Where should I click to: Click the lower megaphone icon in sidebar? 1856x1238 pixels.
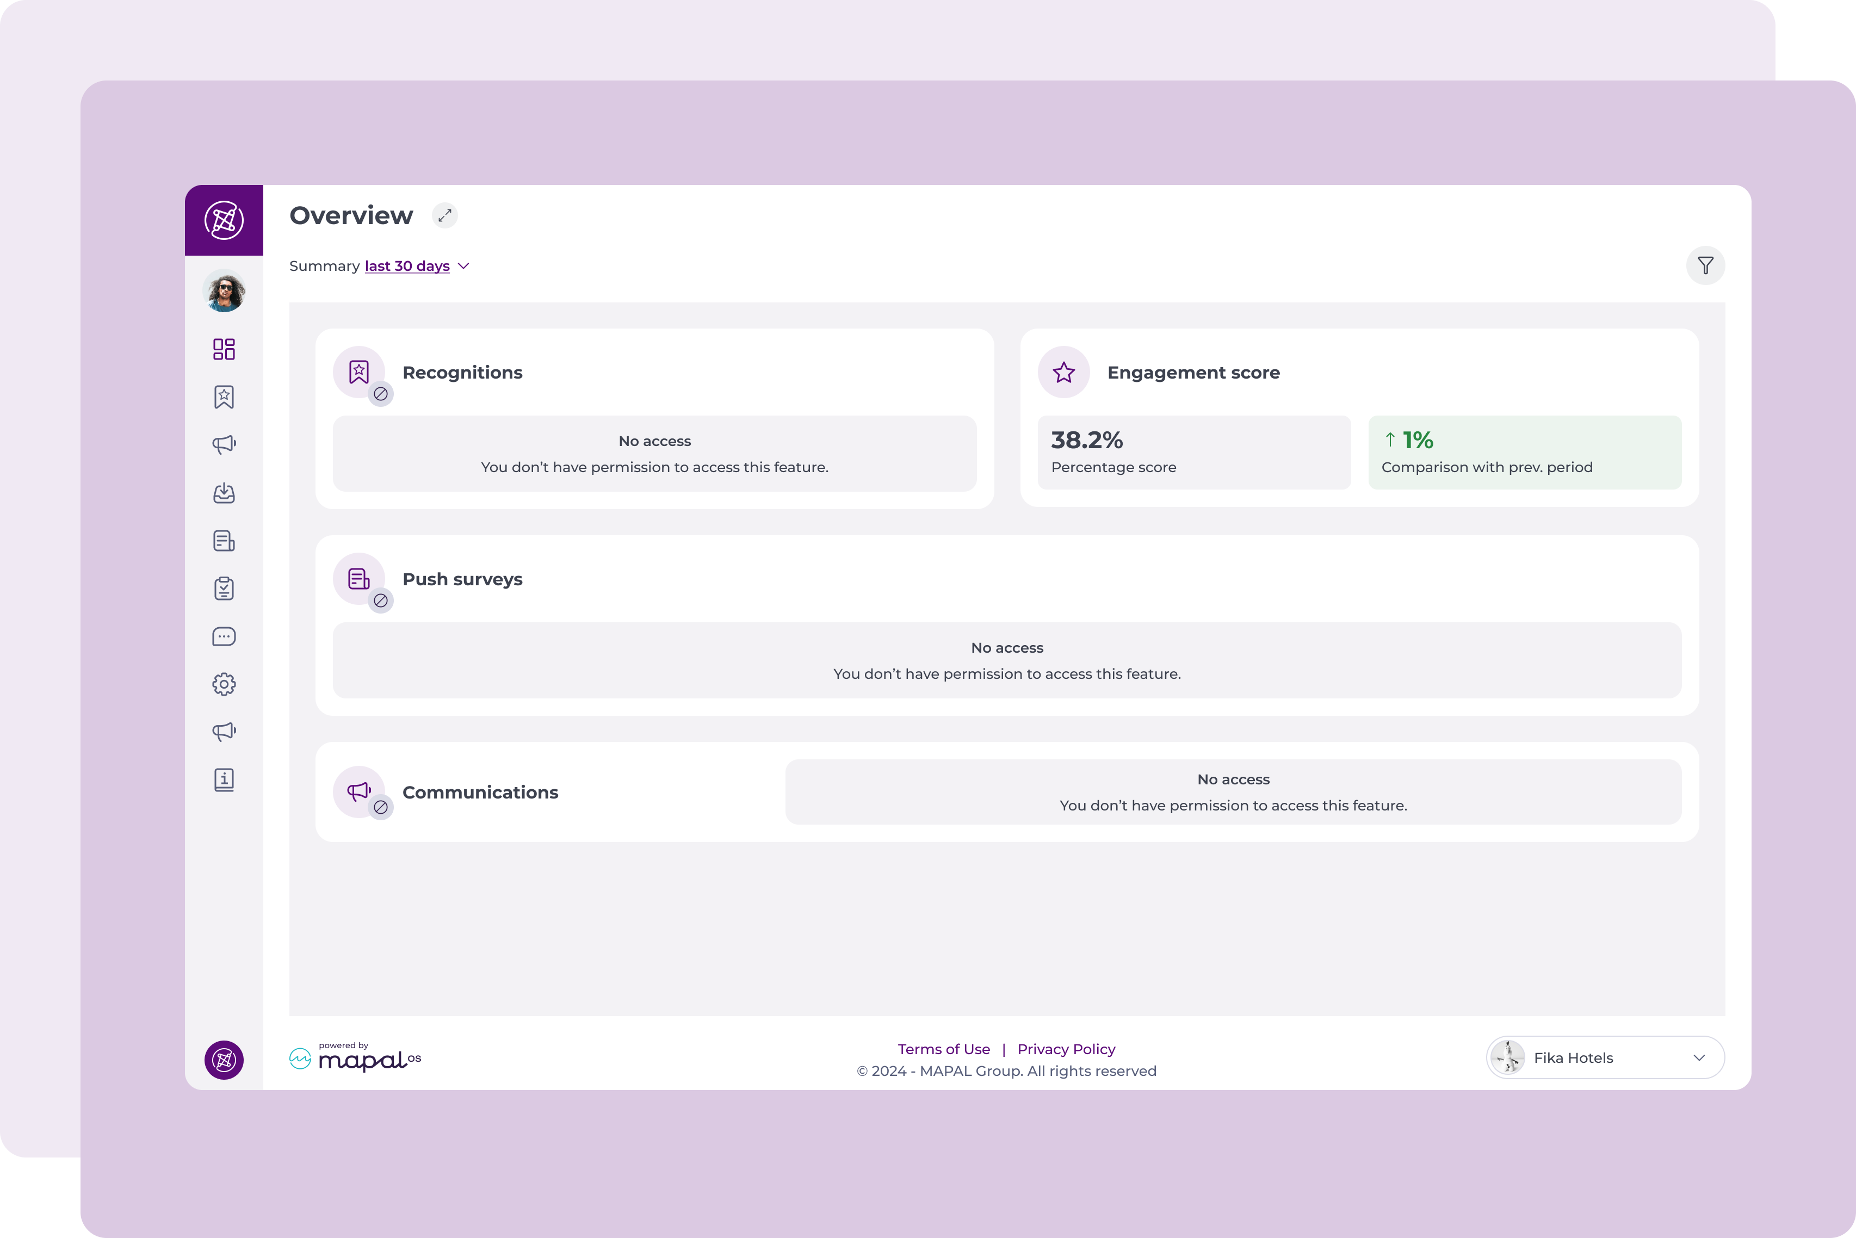tap(224, 732)
